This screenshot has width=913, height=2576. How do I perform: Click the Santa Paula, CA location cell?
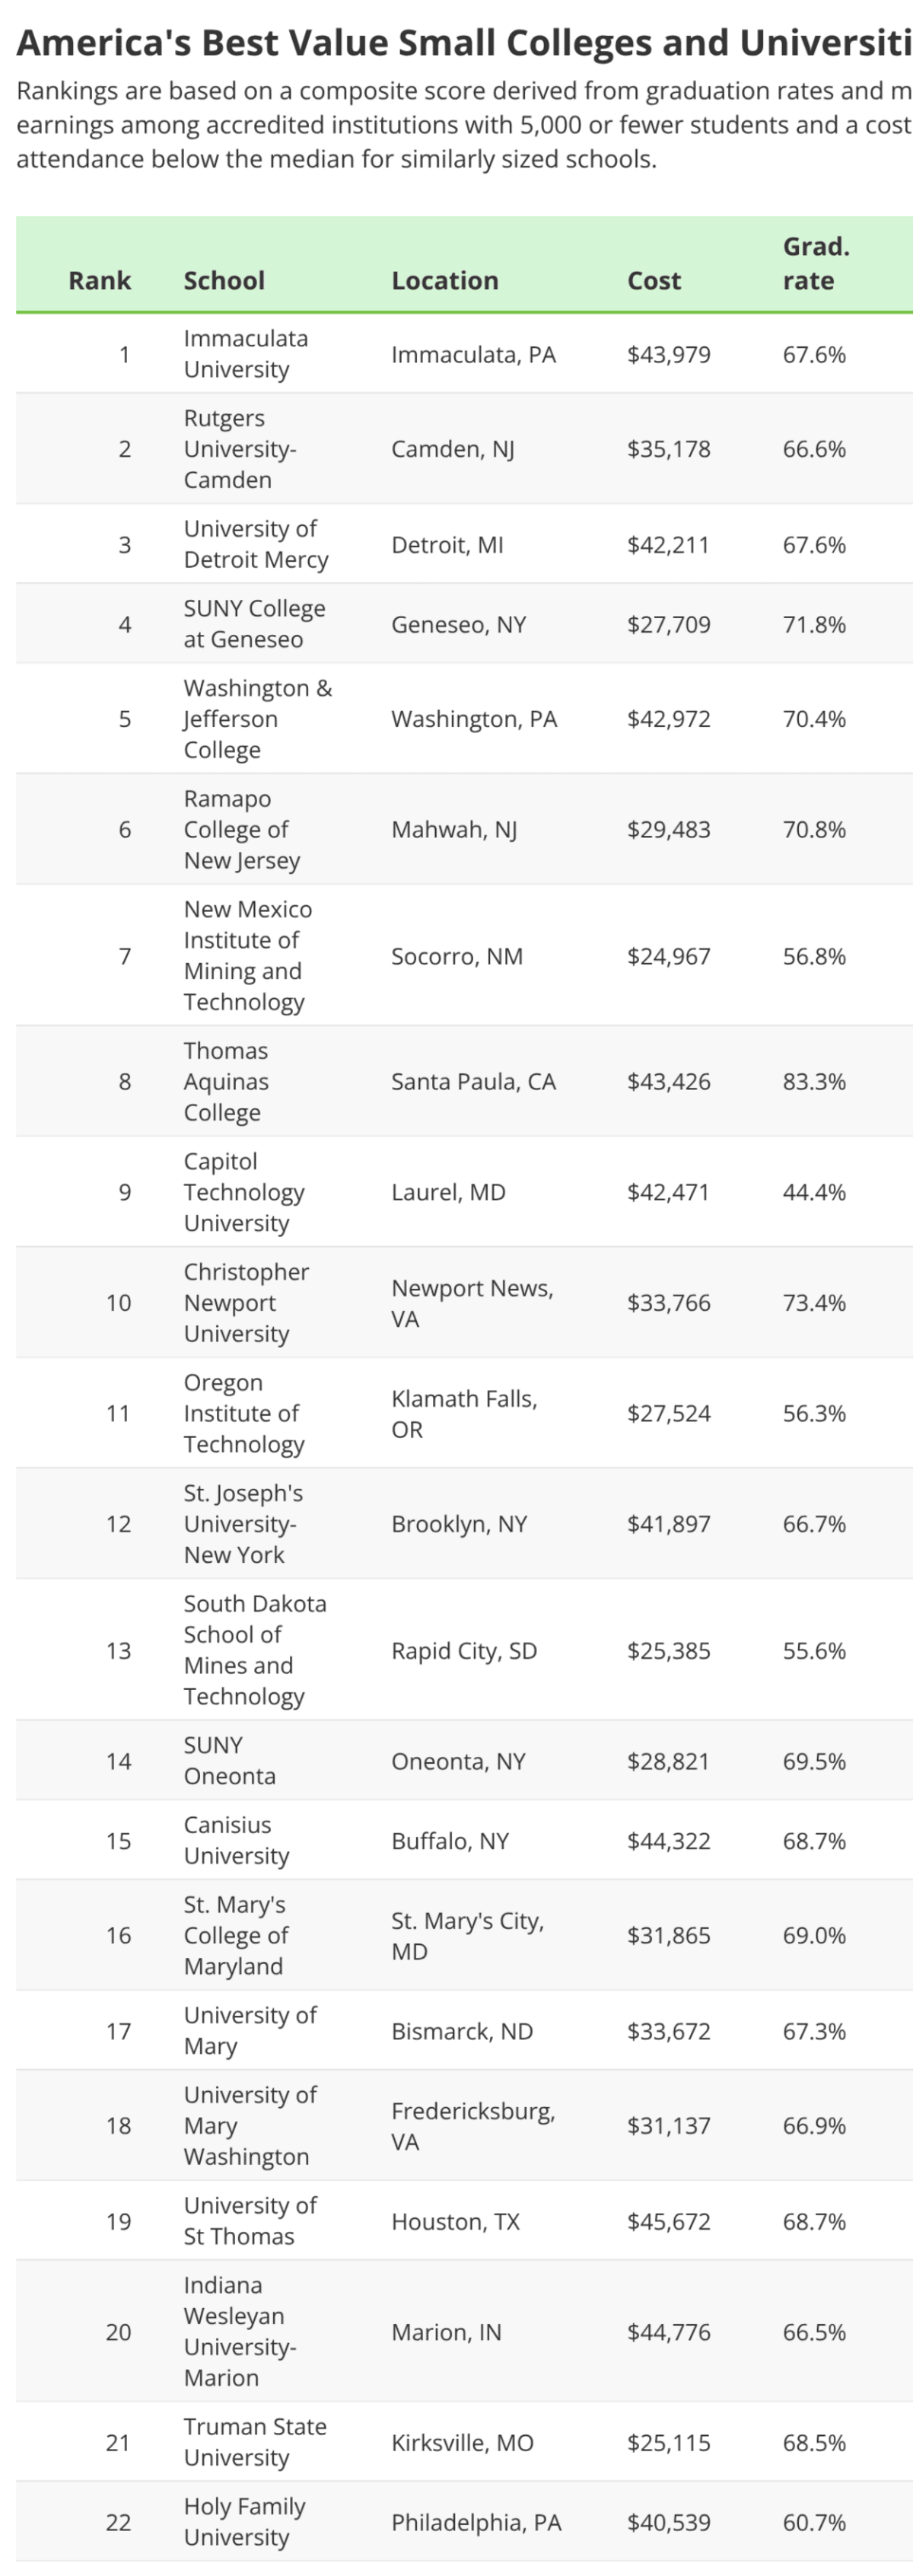[473, 1081]
